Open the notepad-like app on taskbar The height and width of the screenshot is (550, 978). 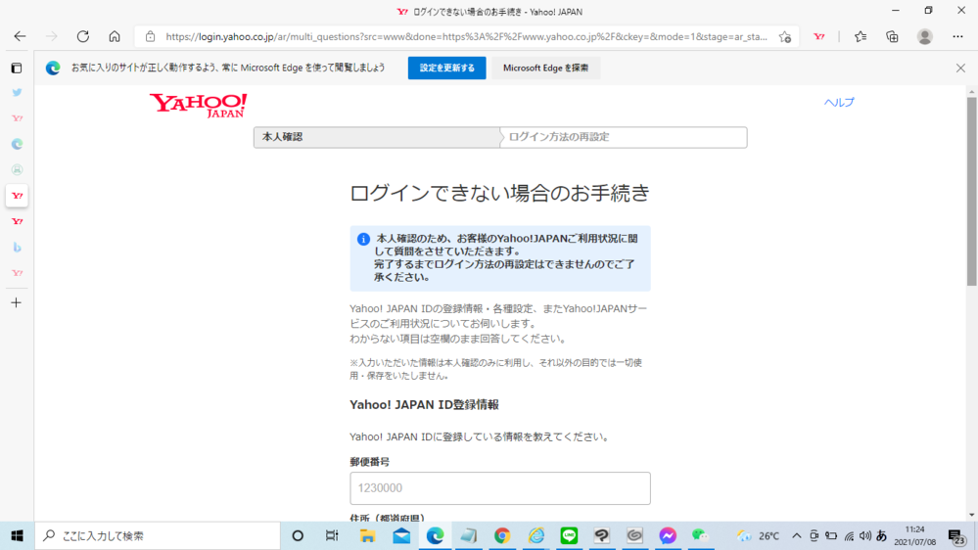(468, 535)
